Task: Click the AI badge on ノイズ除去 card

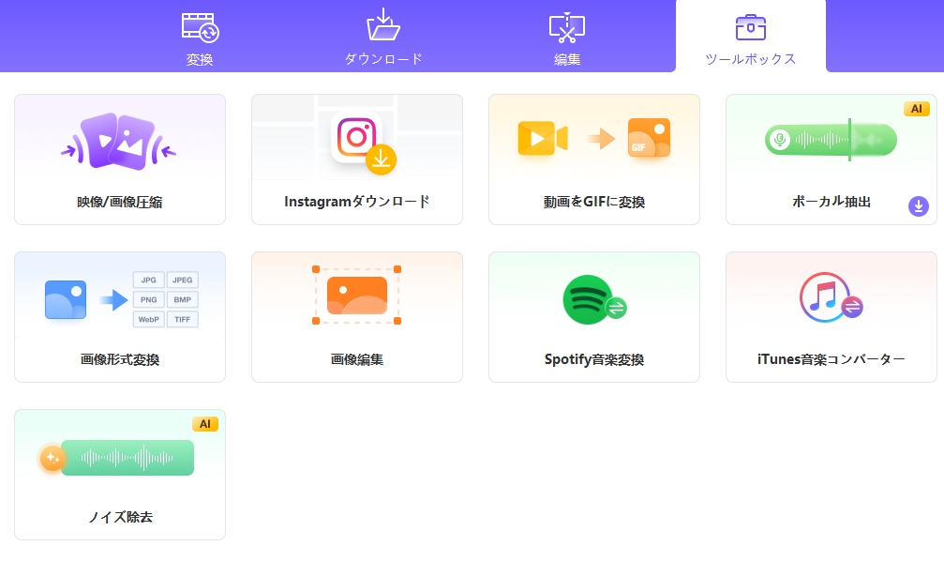Action: tap(204, 424)
